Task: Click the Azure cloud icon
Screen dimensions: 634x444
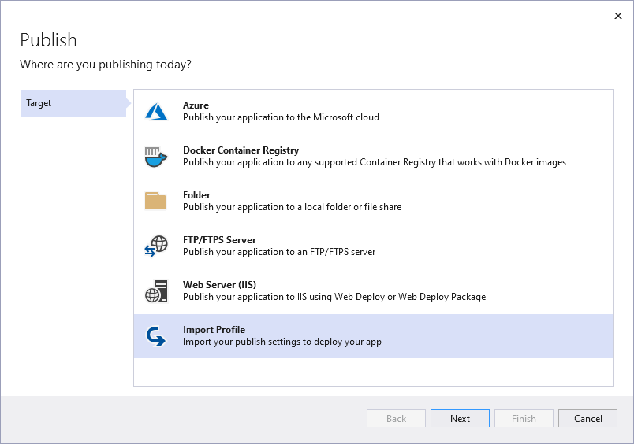Action: point(156,112)
